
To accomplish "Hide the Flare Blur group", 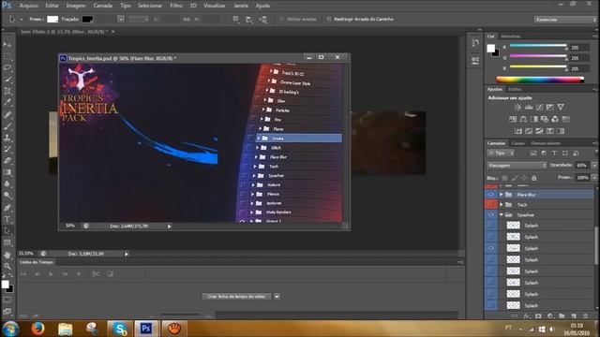I will (x=490, y=195).
